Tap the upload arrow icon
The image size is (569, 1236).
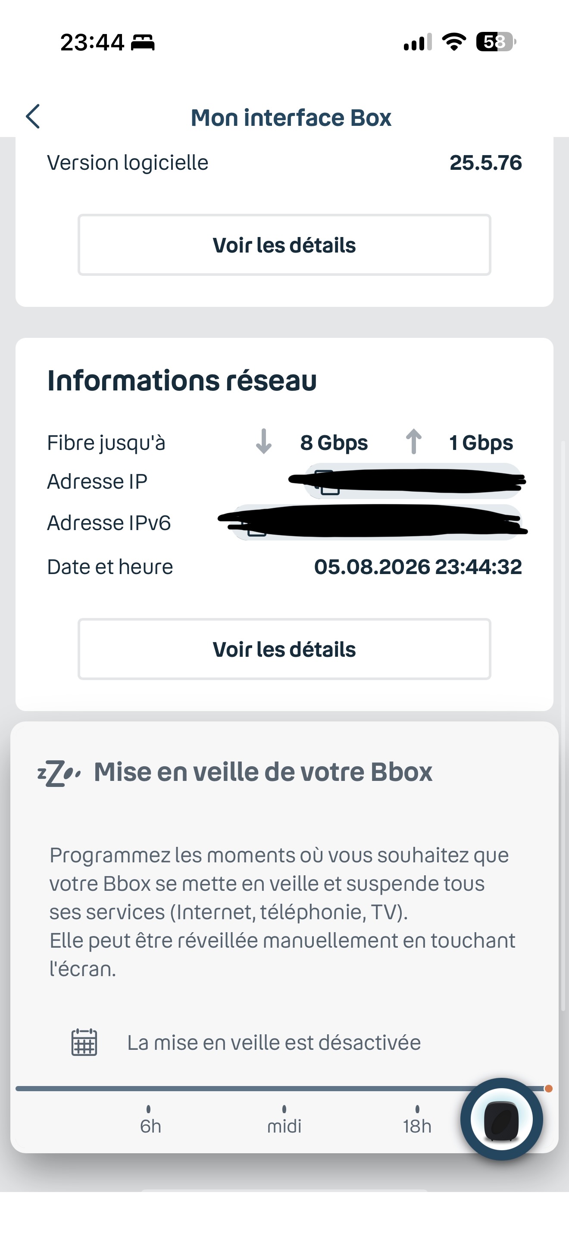tap(413, 441)
